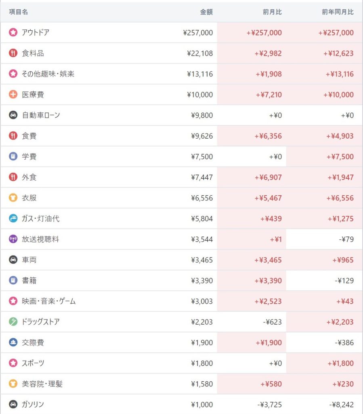The height and width of the screenshot is (414, 363).
Task: Click the broadcast antenna icon for 放送視聴料
Action: 13,239
